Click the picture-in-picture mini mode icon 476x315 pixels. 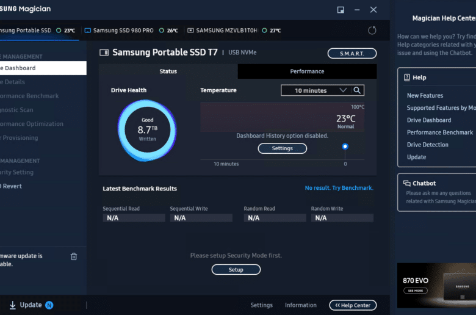(x=341, y=10)
